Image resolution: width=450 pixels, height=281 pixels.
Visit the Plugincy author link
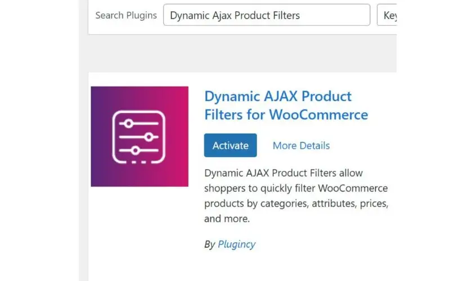click(x=237, y=244)
